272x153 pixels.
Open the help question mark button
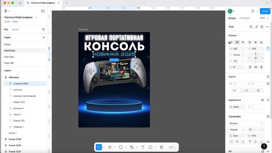[264, 146]
